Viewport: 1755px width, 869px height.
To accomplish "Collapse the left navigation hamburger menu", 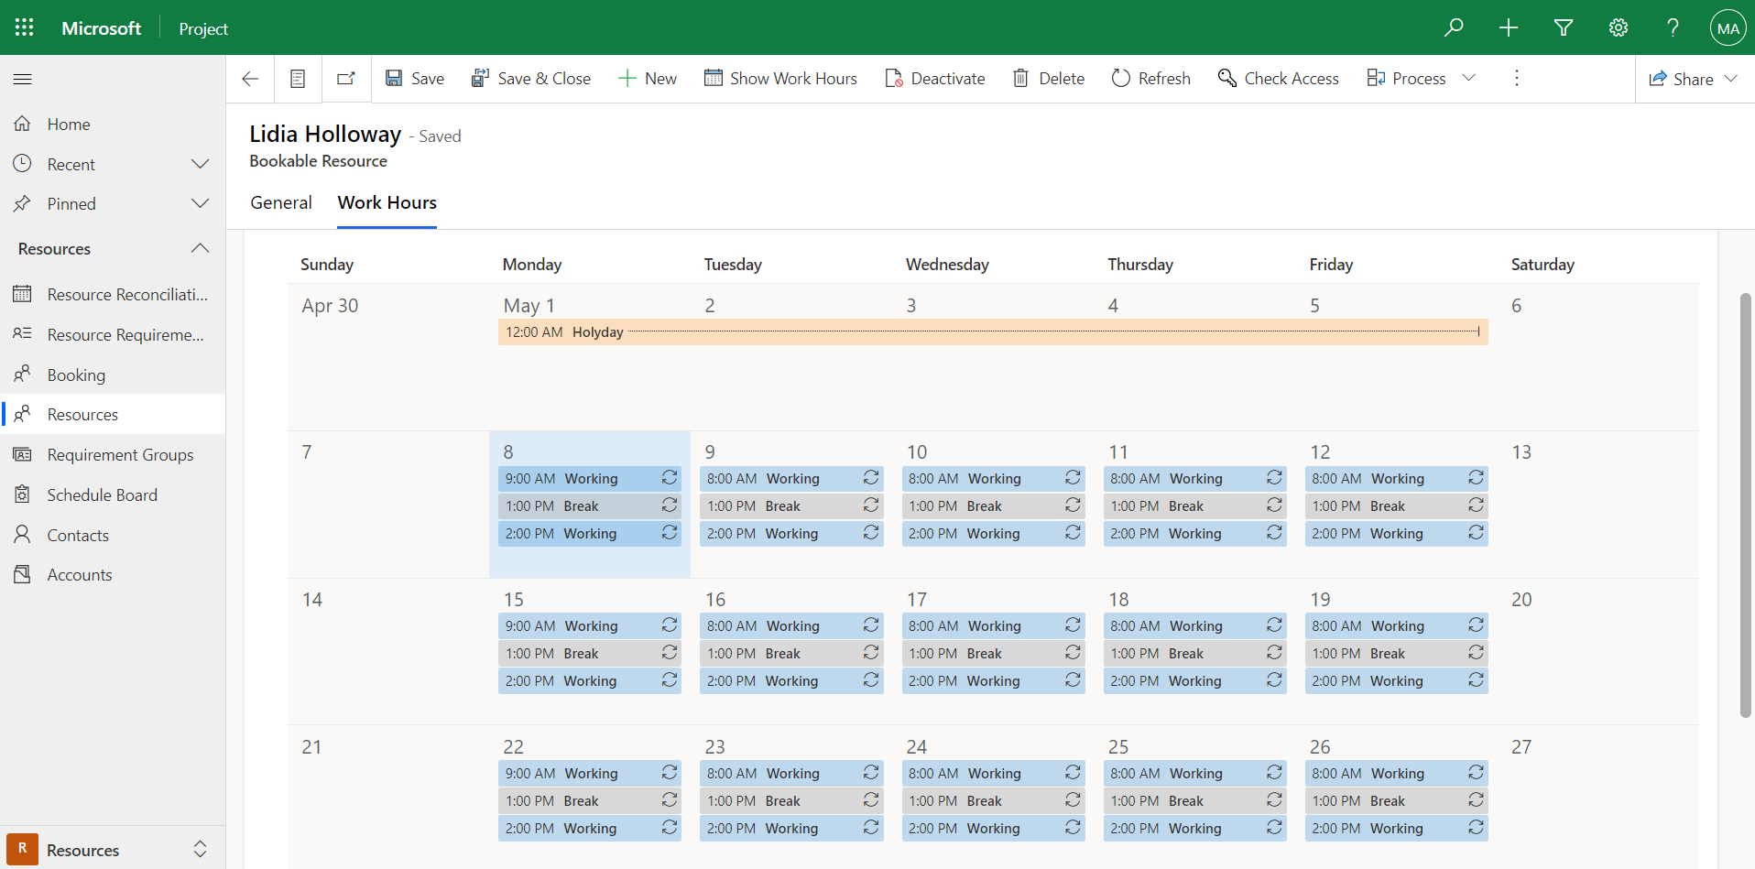I will 23,80.
